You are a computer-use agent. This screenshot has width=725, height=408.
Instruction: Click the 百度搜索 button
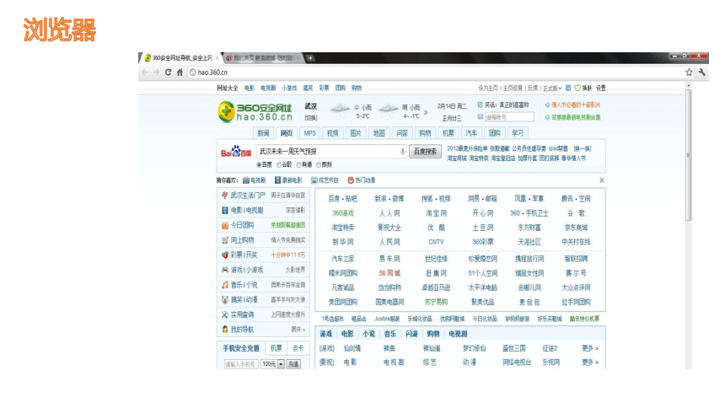pyautogui.click(x=426, y=151)
